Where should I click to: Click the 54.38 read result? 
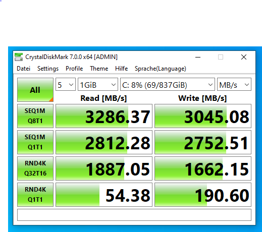tap(104, 195)
